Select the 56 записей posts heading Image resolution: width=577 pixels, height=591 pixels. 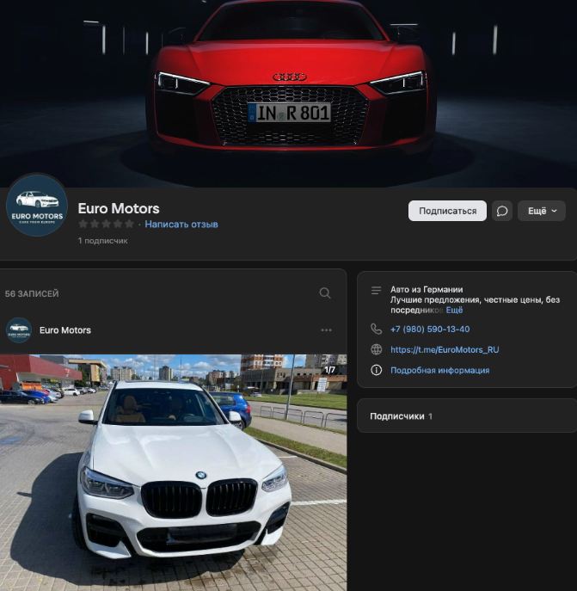click(x=32, y=294)
